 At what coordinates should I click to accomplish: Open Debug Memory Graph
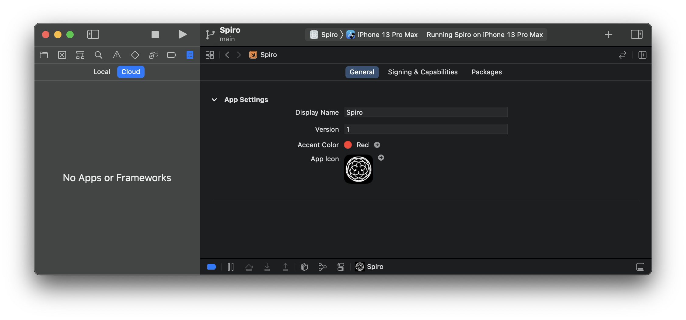pos(323,267)
